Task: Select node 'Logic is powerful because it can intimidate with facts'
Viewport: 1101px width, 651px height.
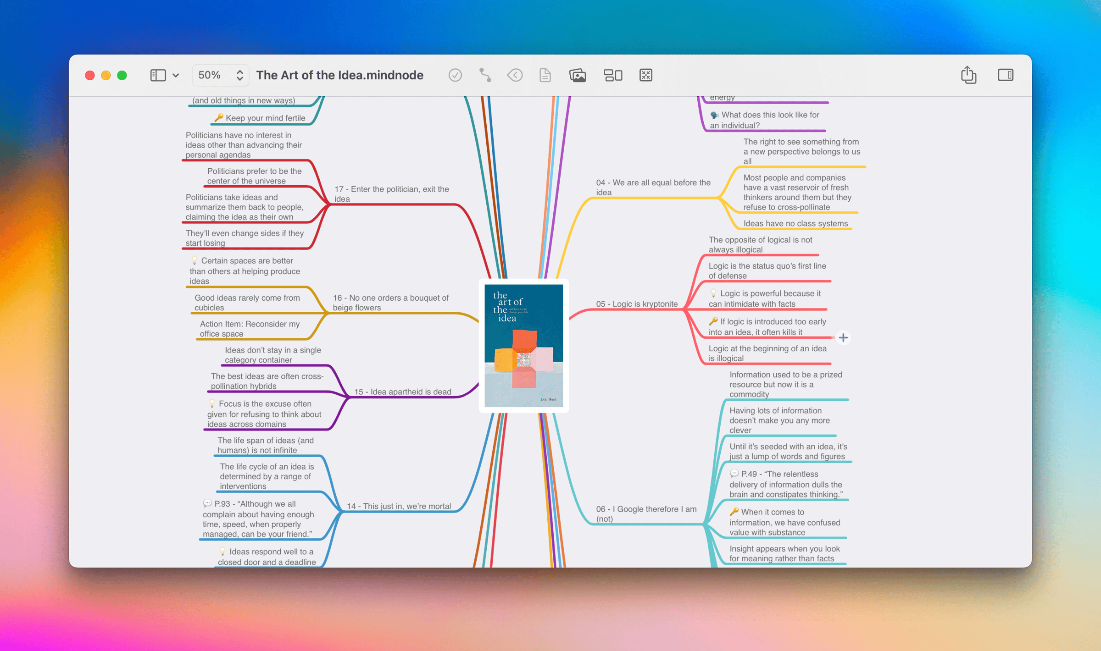Action: coord(765,298)
